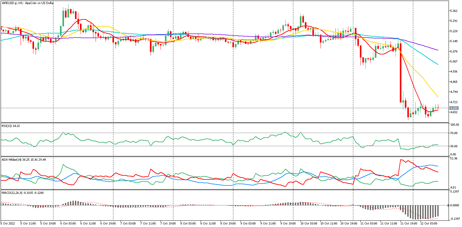Click the 5.149 price axis label
This screenshot has width=462, height=227.
(x=454, y=41)
